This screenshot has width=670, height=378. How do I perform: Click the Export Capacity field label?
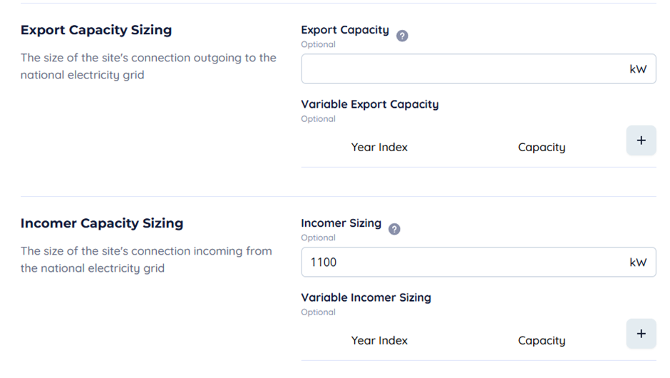click(x=345, y=30)
